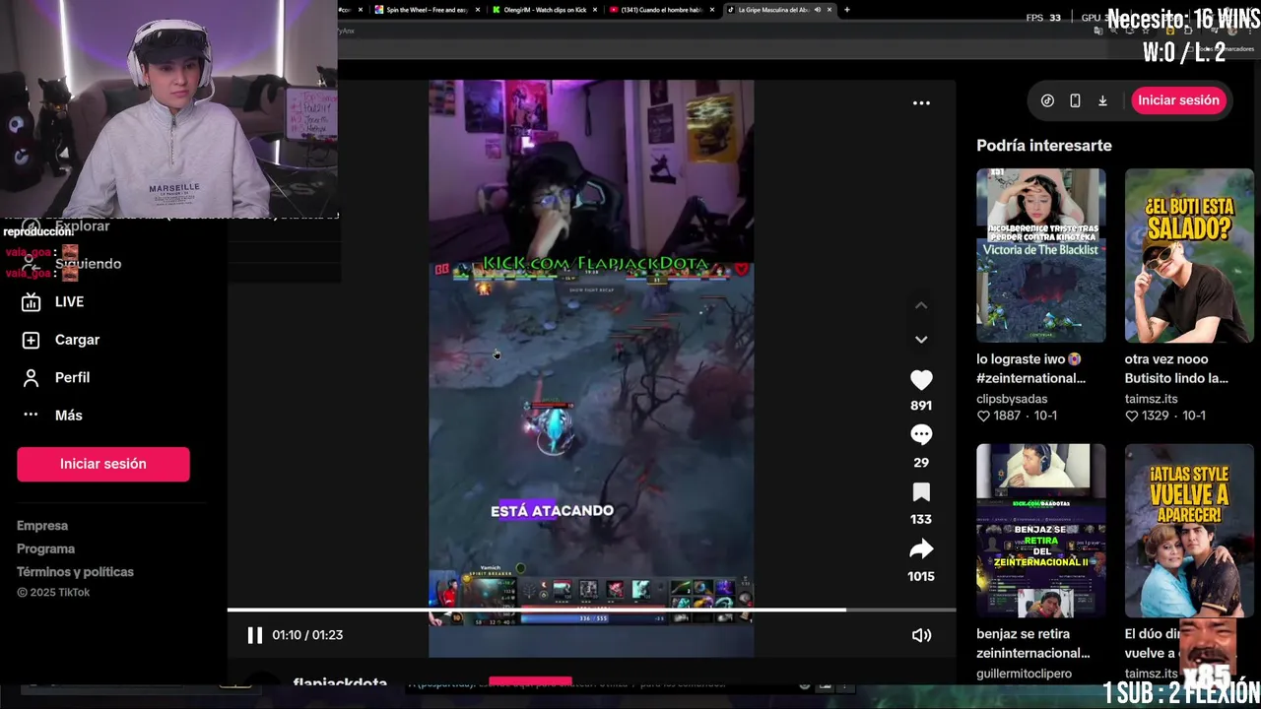This screenshot has width=1261, height=709.
Task: Click the guillermitoclipero author name
Action: point(1025,674)
